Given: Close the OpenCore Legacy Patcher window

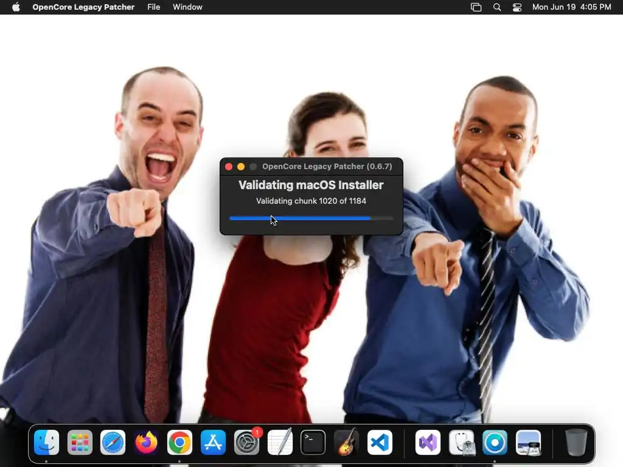Looking at the screenshot, I should click(x=229, y=167).
